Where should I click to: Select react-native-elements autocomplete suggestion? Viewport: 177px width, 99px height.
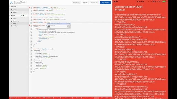point(59,24)
